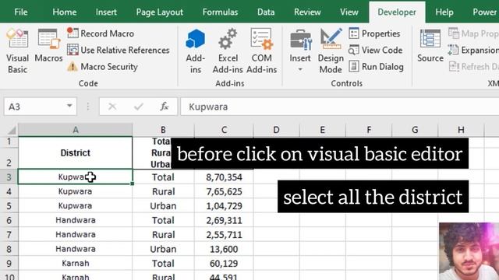The width and height of the screenshot is (499, 280).
Task: Switch to the View tab
Action: [349, 12]
